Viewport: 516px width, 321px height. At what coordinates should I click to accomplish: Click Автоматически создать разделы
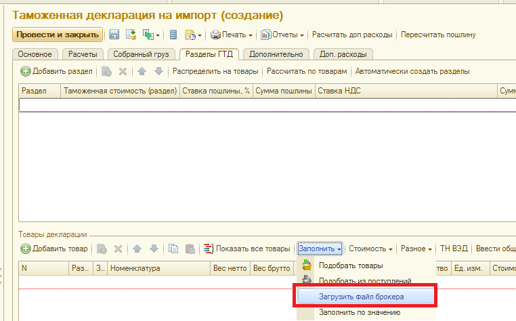pyautogui.click(x=412, y=71)
